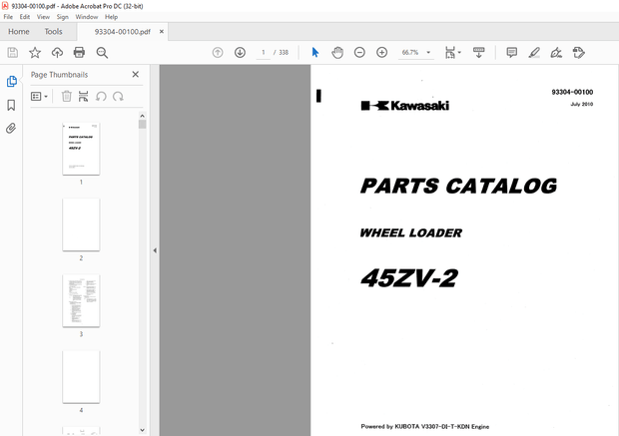Bookmark the file with the star icon

point(35,53)
